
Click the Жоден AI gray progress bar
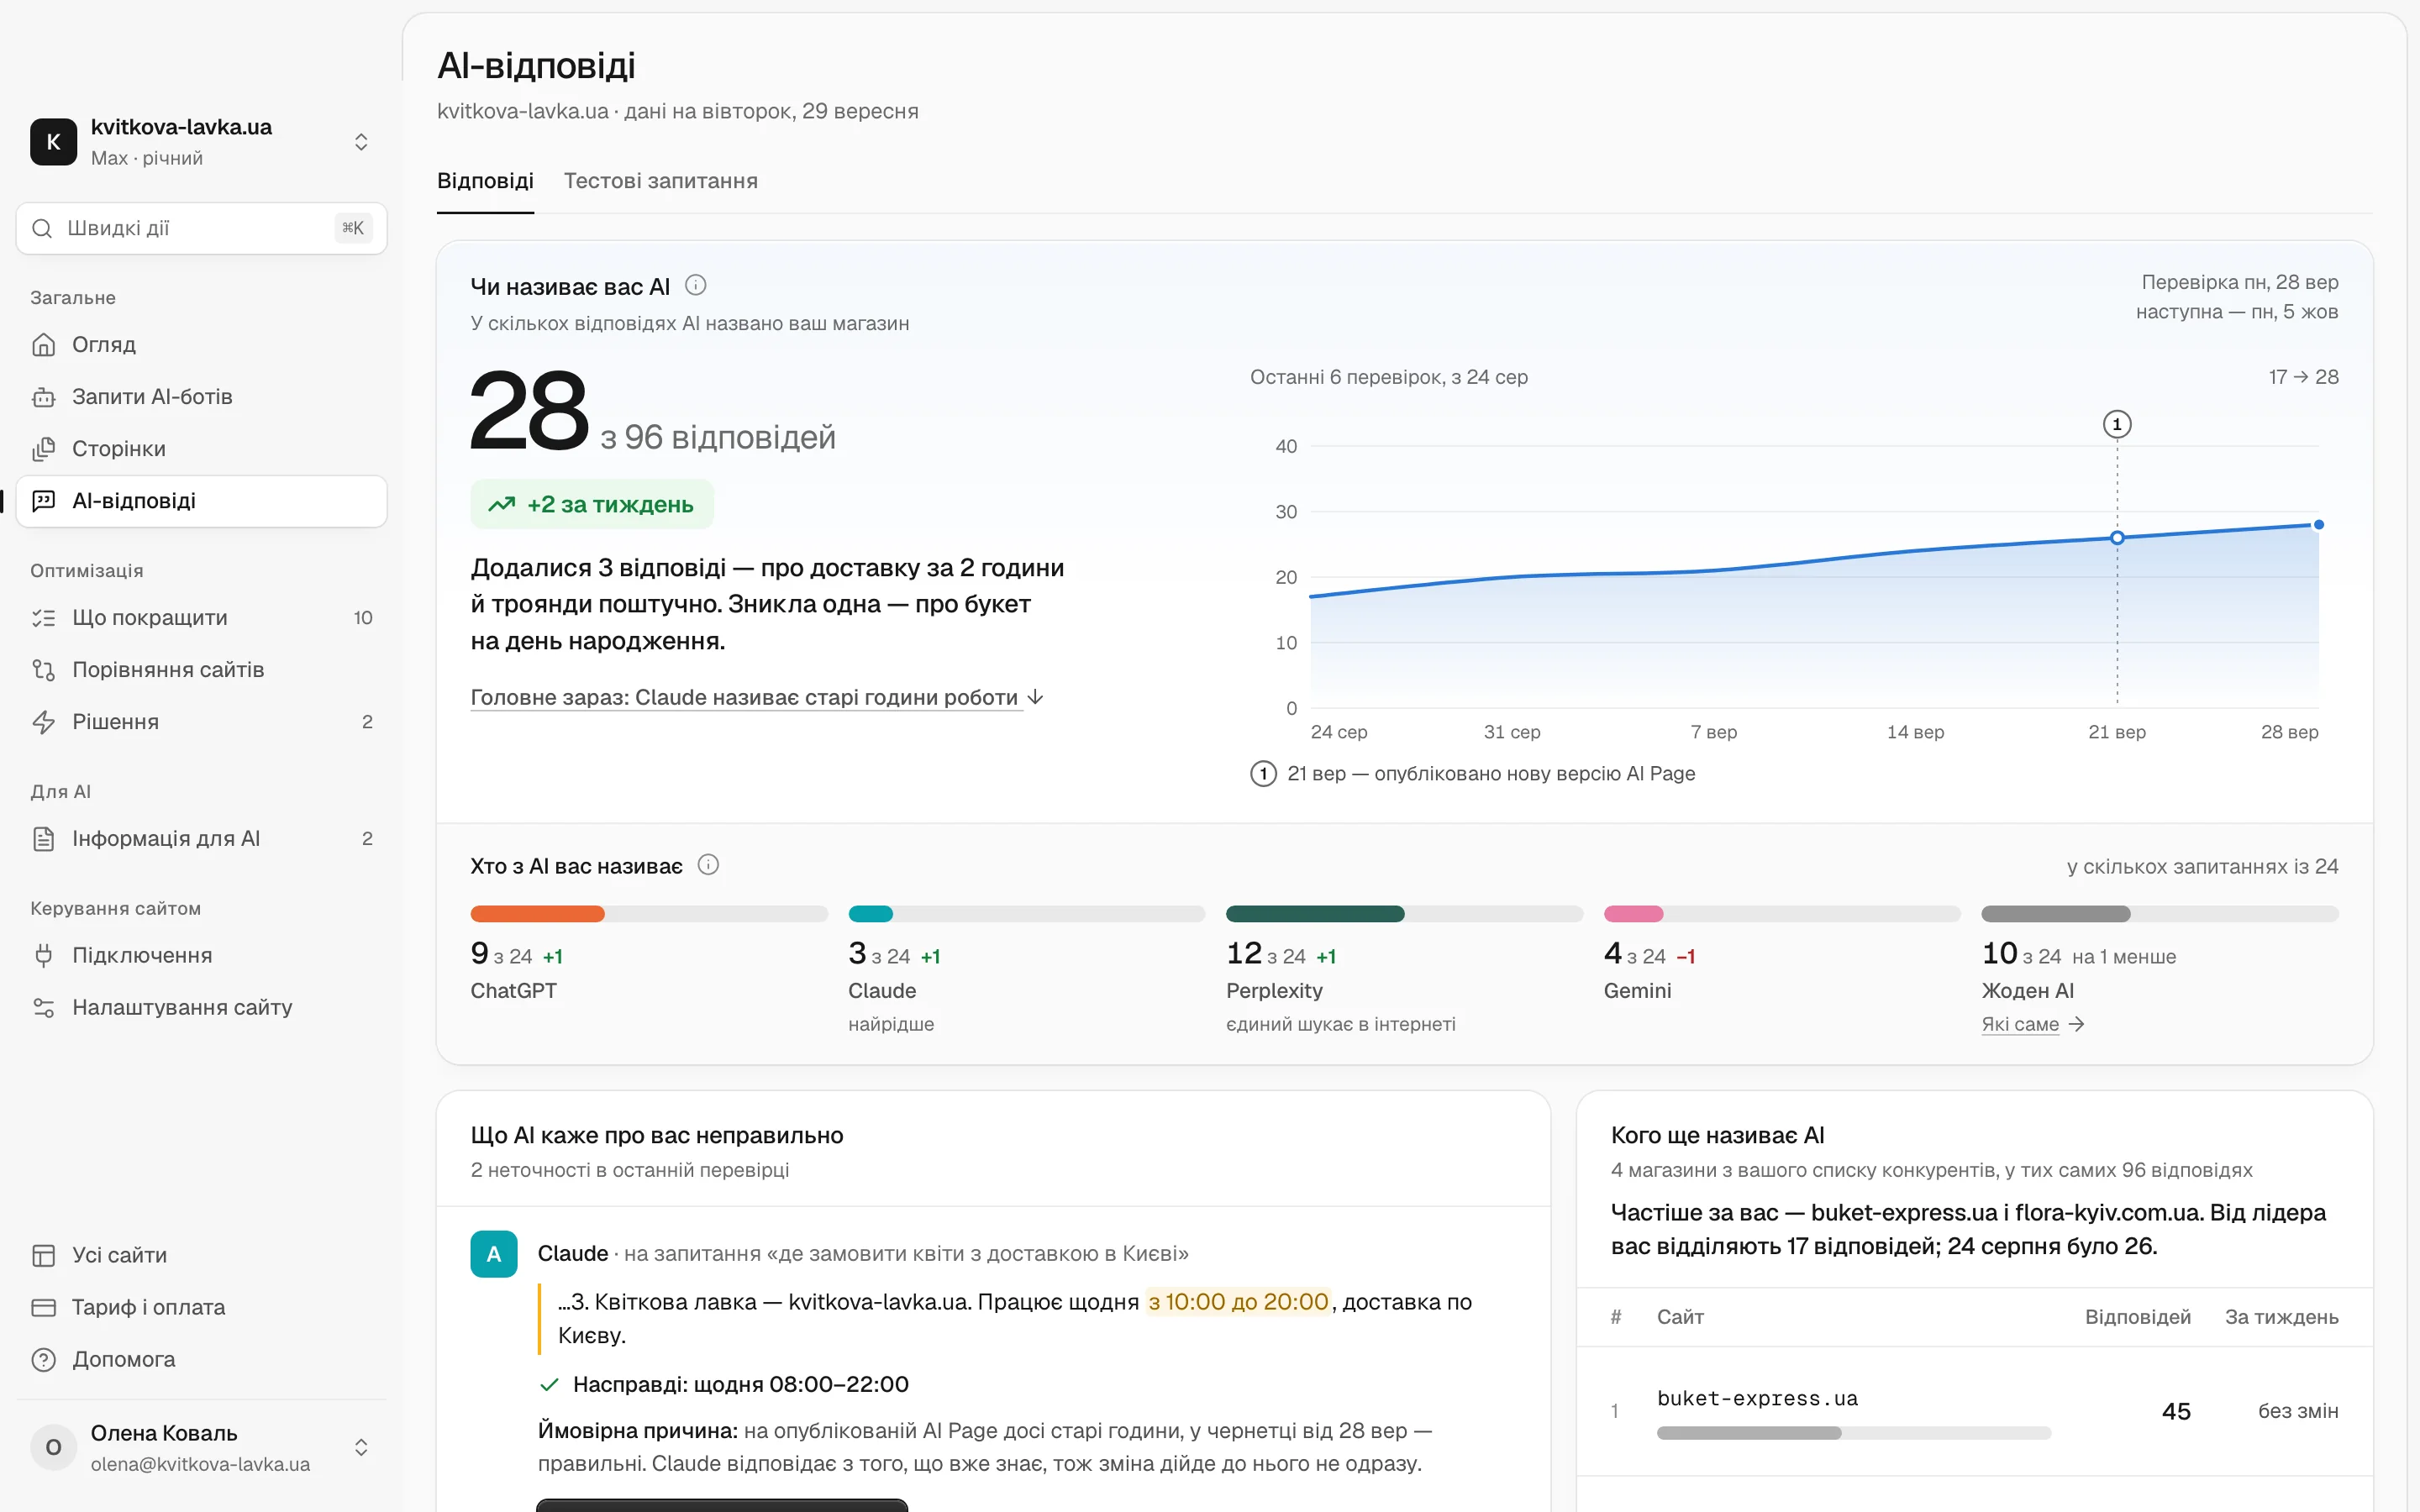coord(2056,913)
